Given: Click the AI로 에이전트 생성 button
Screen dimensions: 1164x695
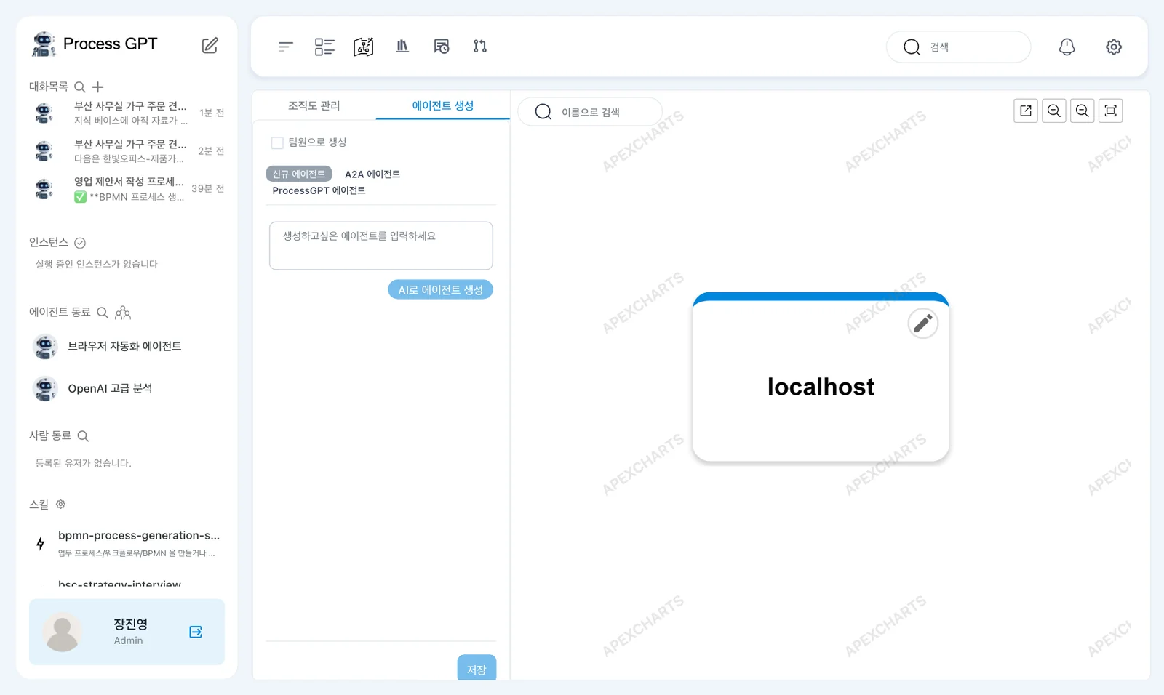Looking at the screenshot, I should (440, 289).
